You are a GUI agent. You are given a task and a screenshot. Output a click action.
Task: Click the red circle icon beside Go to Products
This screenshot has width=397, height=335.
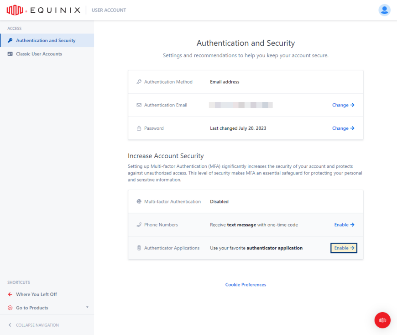pos(10,308)
